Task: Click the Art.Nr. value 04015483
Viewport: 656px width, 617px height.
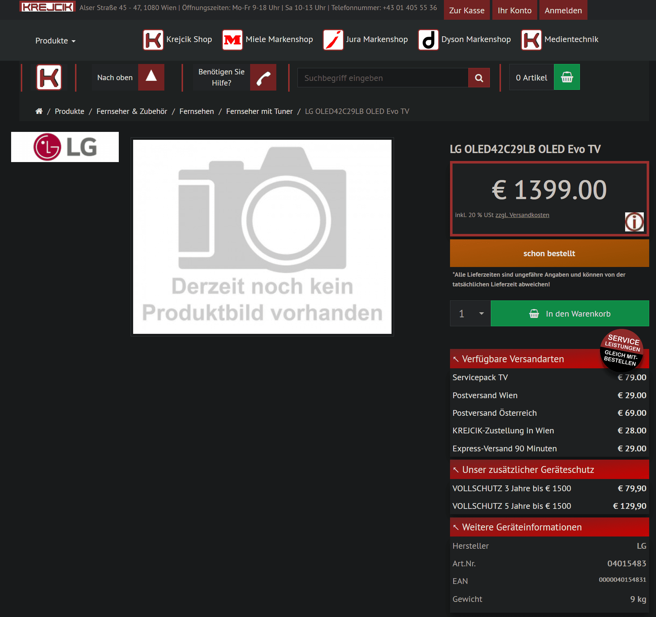Action: [x=627, y=563]
